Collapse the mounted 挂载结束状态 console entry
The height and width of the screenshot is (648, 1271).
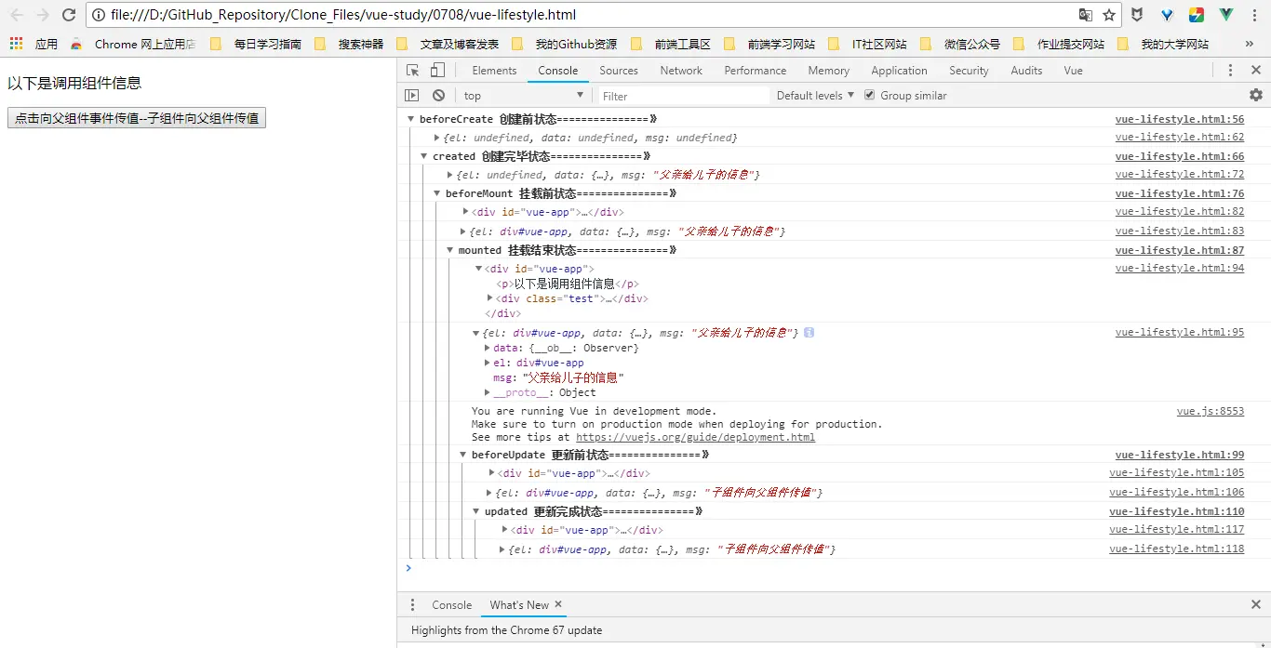[x=449, y=249]
